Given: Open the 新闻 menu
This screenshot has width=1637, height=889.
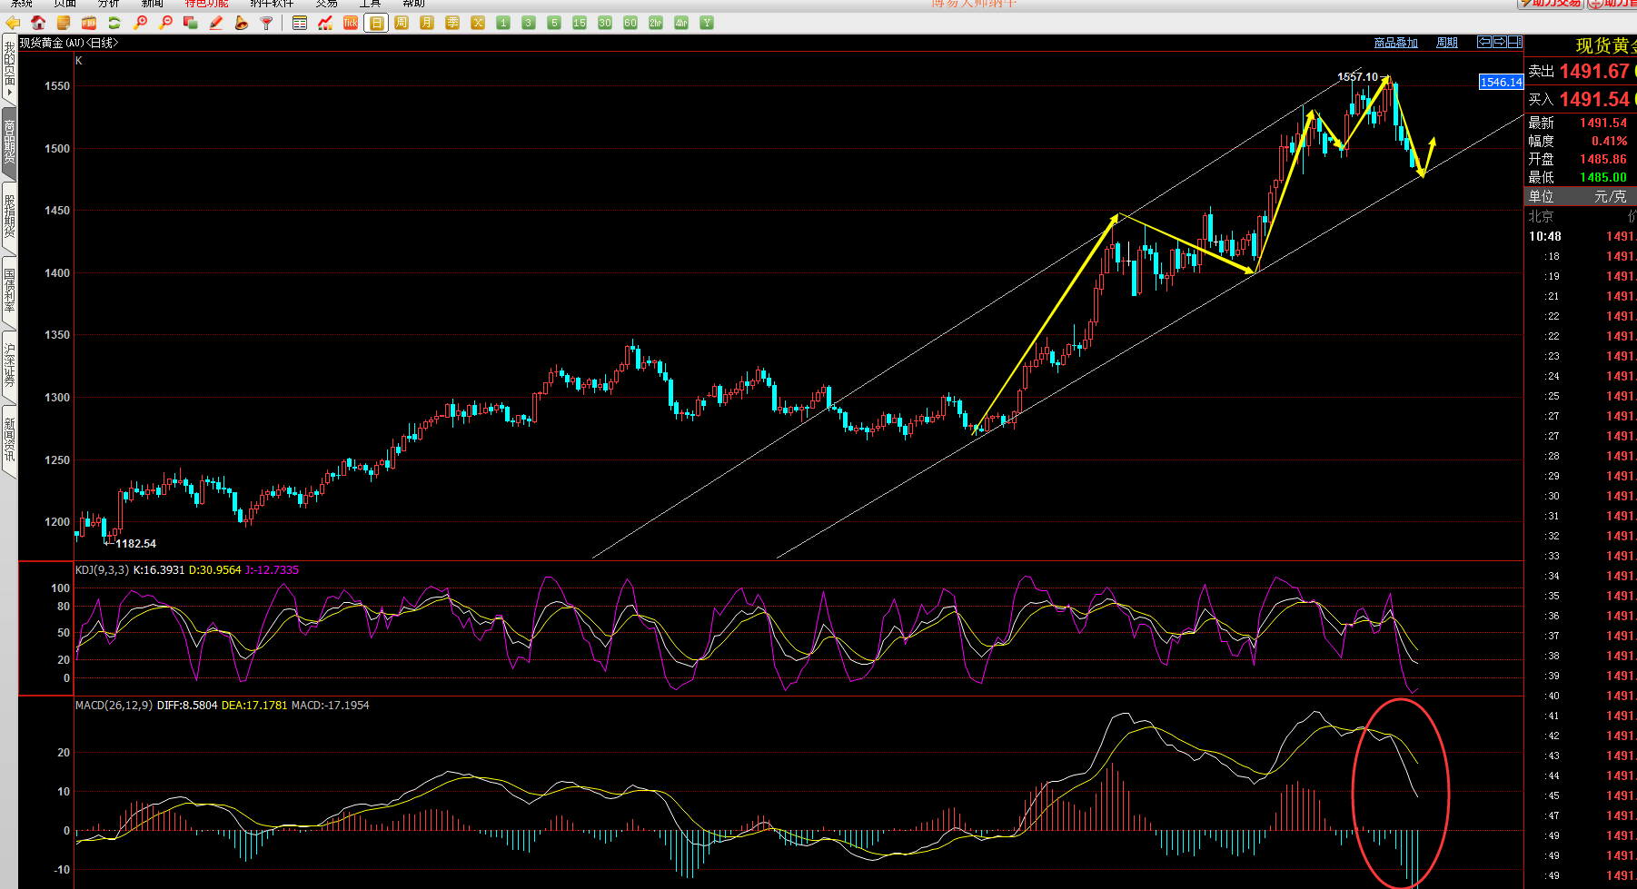Looking at the screenshot, I should click(x=152, y=4).
